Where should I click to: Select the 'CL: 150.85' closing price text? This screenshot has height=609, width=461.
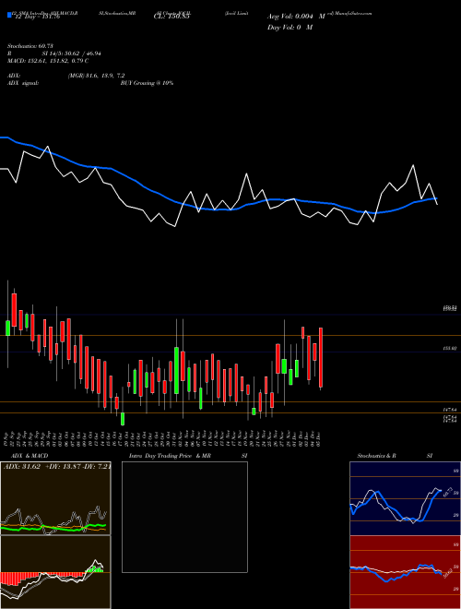coord(171,17)
